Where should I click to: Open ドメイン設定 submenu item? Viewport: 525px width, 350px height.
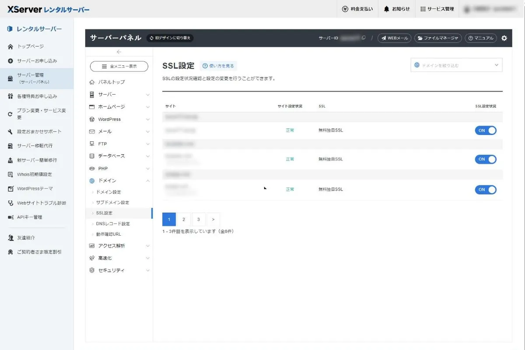(x=108, y=192)
